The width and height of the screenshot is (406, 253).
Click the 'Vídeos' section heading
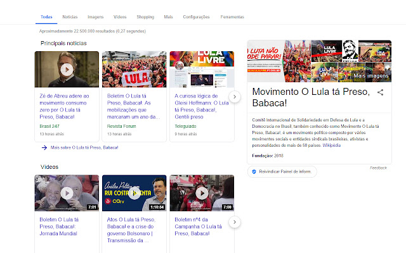click(49, 167)
